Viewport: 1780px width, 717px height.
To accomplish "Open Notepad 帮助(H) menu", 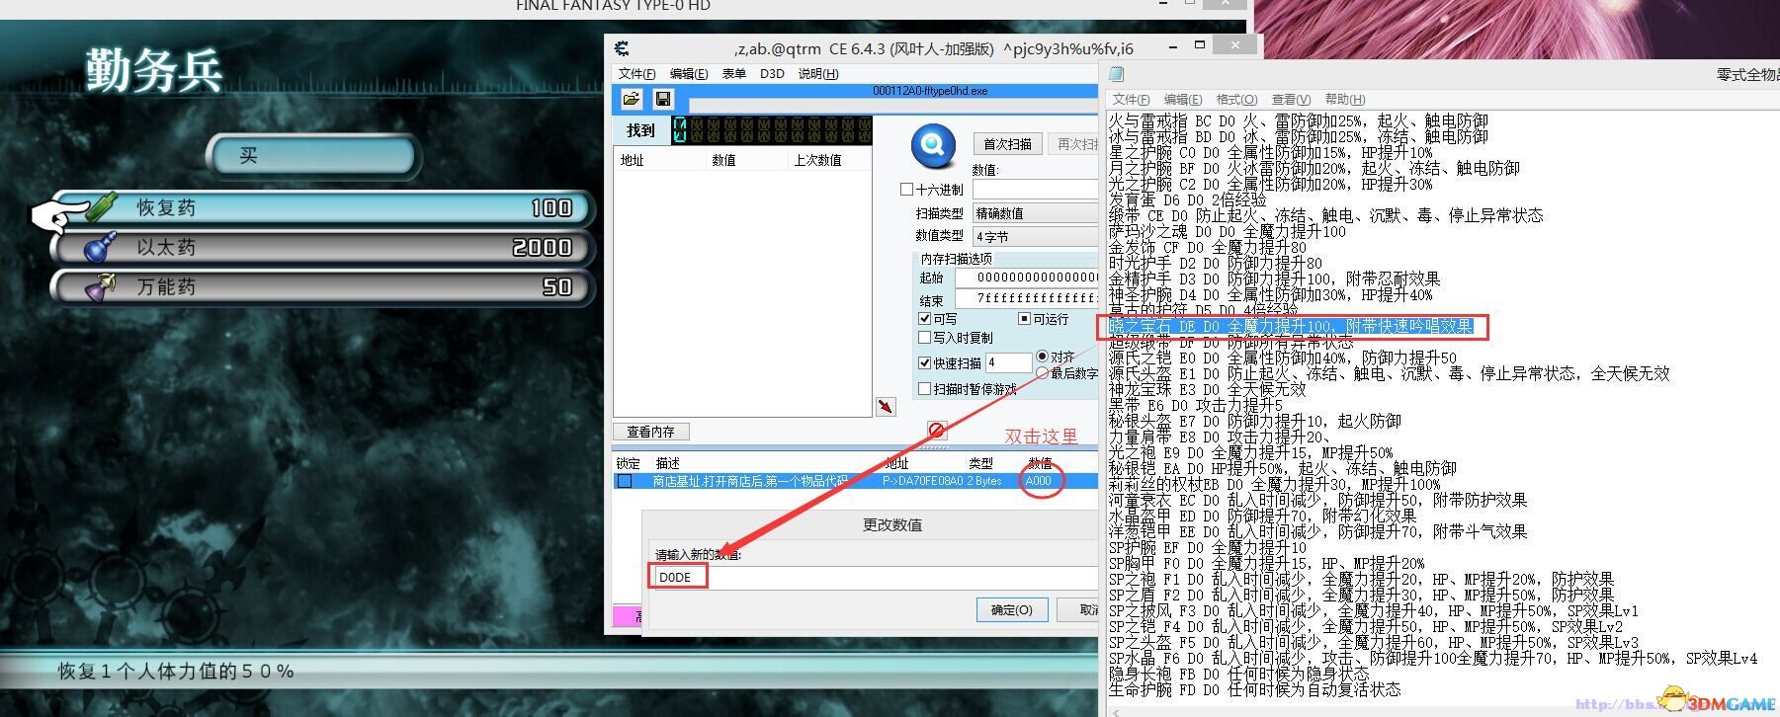I will [x=1345, y=100].
